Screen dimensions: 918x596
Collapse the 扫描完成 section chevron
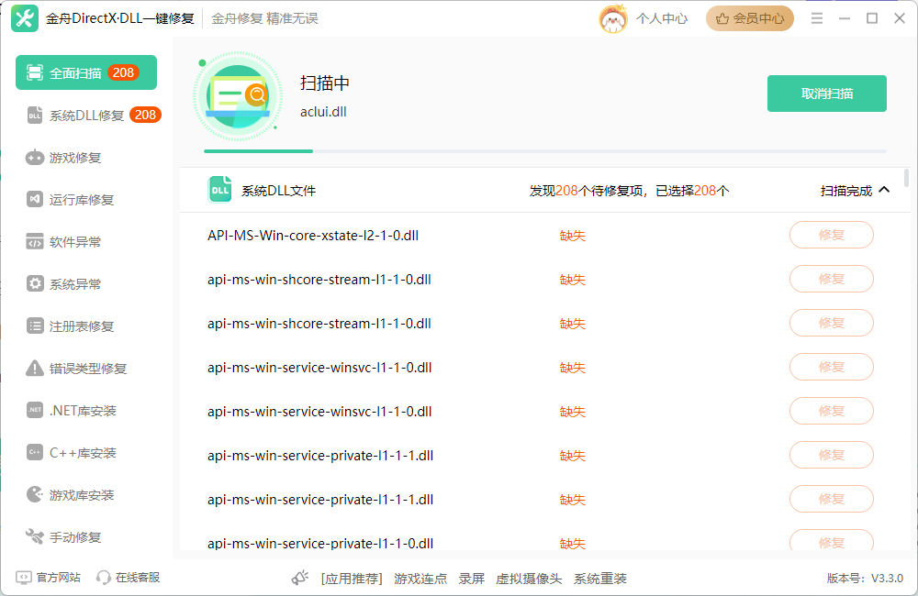pos(884,190)
